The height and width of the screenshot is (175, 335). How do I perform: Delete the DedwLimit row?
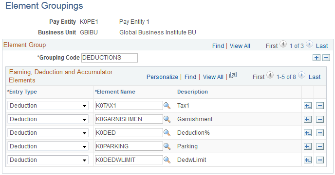(320, 160)
